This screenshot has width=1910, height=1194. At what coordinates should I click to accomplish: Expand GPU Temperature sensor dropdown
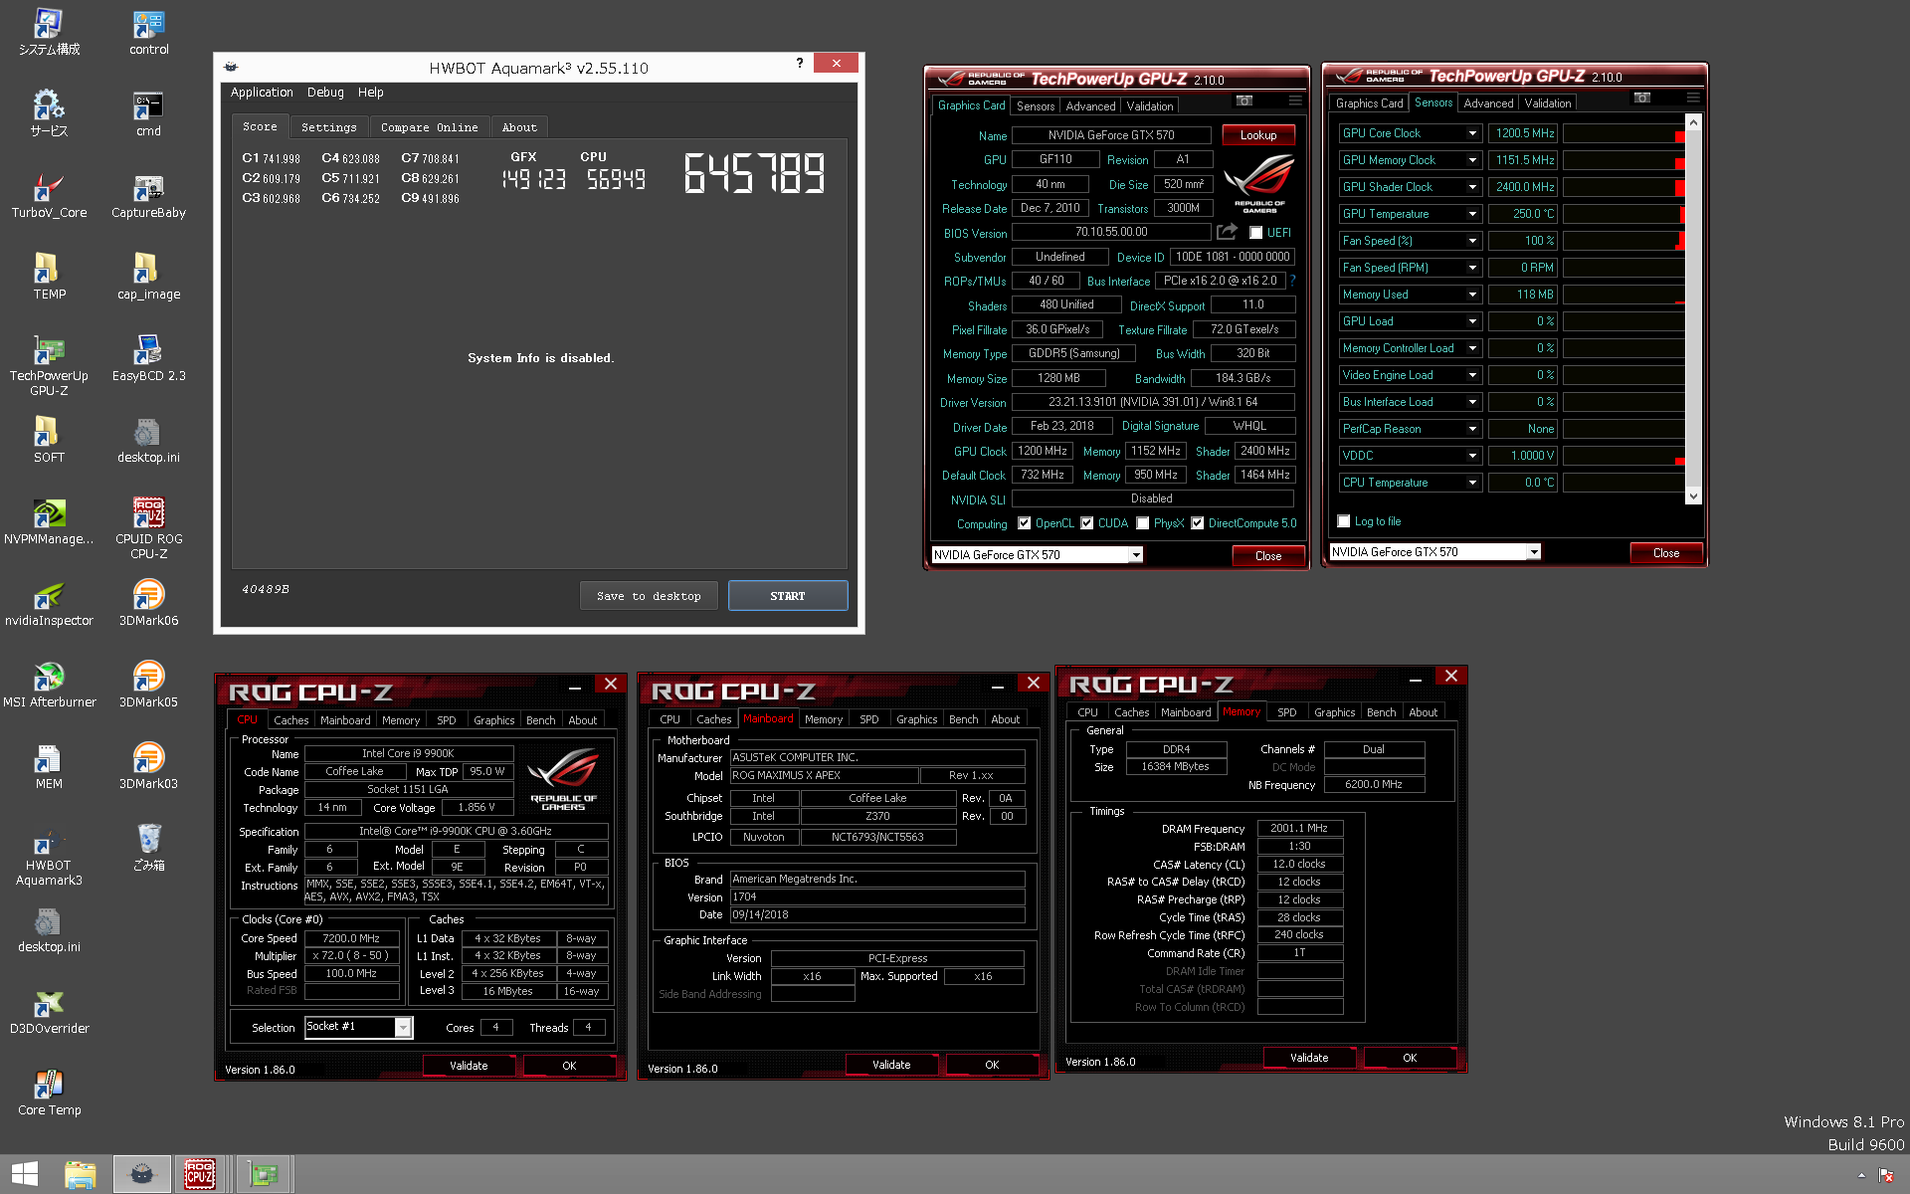[x=1472, y=214]
